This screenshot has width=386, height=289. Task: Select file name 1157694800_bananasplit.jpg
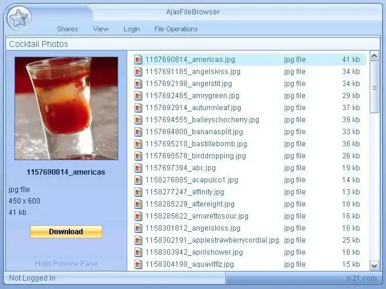tap(194, 132)
